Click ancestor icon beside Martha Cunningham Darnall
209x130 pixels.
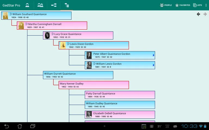[26, 24]
